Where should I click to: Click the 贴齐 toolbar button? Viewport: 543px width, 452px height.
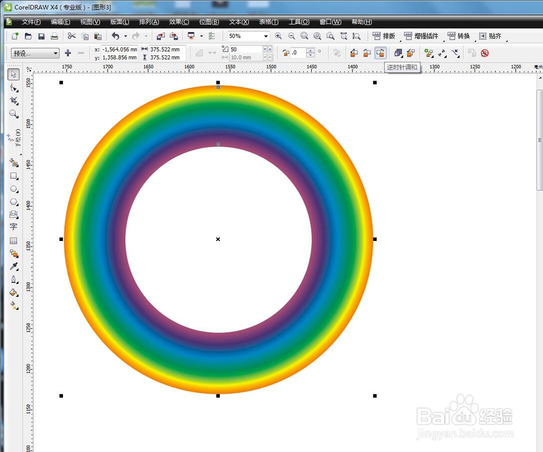490,36
